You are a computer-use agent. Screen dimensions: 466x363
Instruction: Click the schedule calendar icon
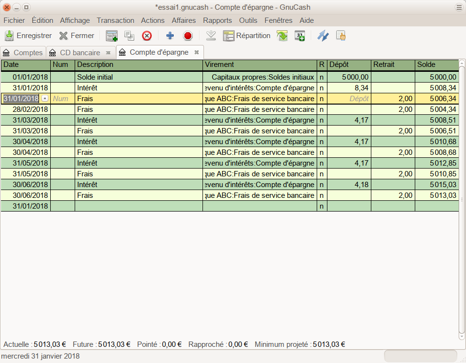coord(300,36)
